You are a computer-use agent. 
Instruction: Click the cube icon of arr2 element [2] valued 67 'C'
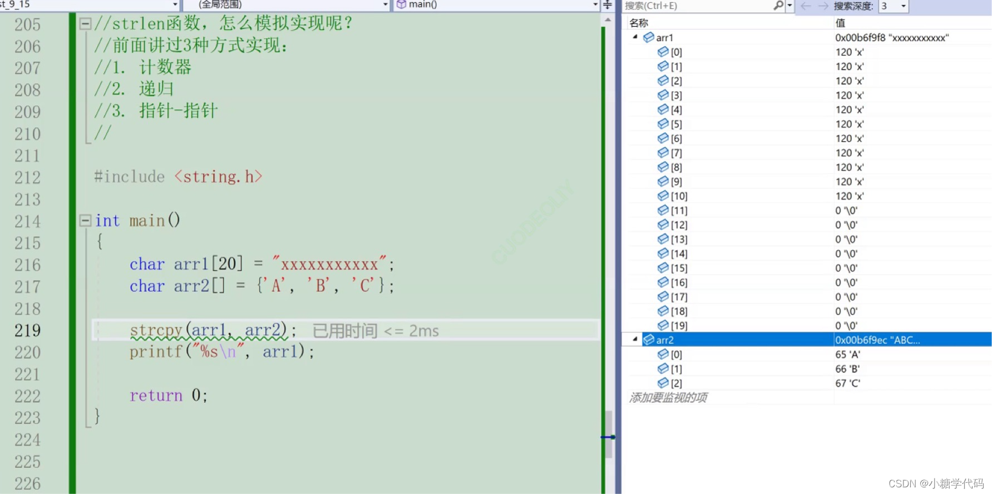coord(663,383)
